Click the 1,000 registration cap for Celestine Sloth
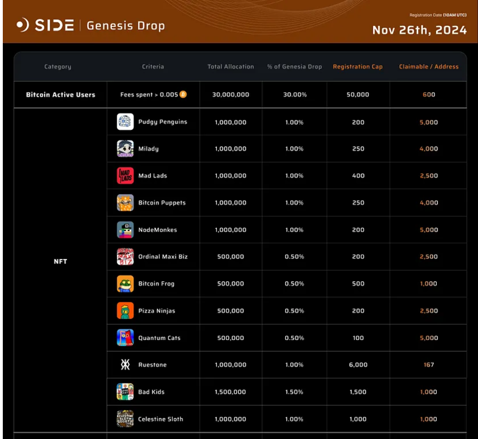 click(x=358, y=419)
